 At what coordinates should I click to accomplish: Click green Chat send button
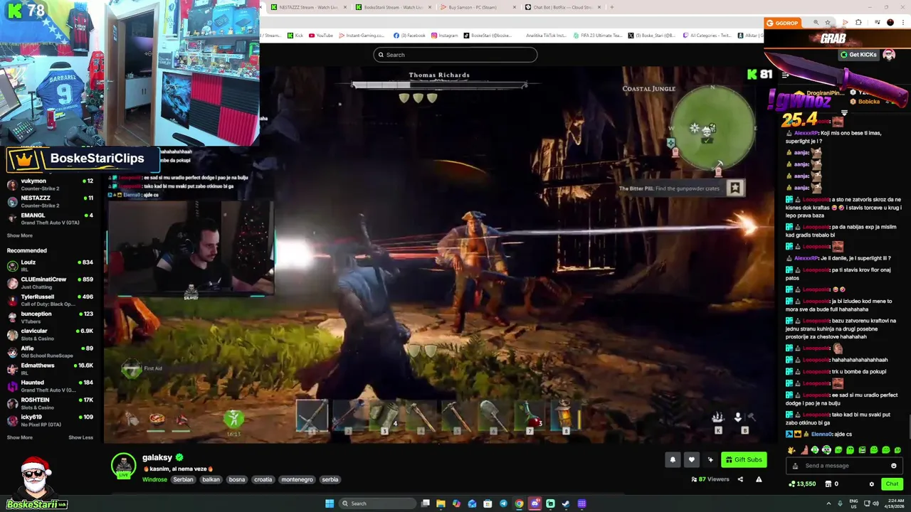point(892,484)
